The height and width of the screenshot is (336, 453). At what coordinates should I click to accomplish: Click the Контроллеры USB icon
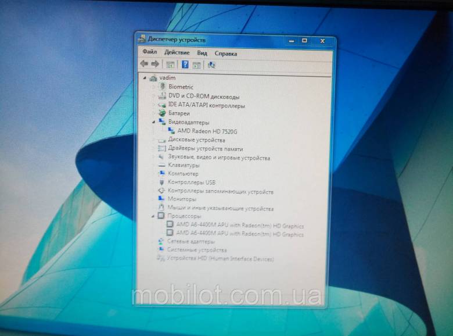click(x=161, y=182)
